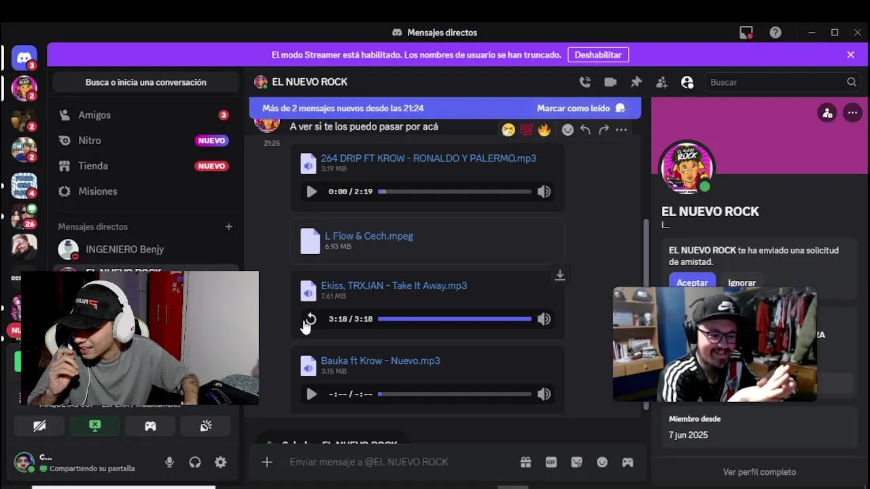Open the Misiones section
870x489 pixels.
point(145,192)
